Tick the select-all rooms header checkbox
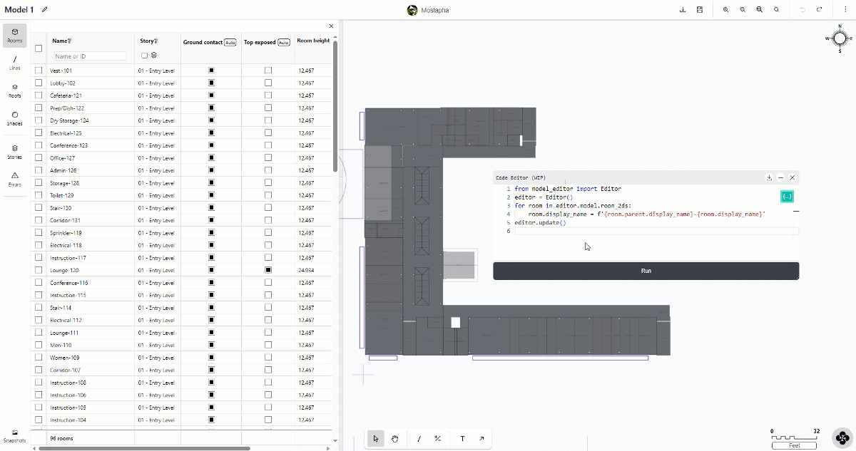Screen dimensions: 856x451 [39, 48]
